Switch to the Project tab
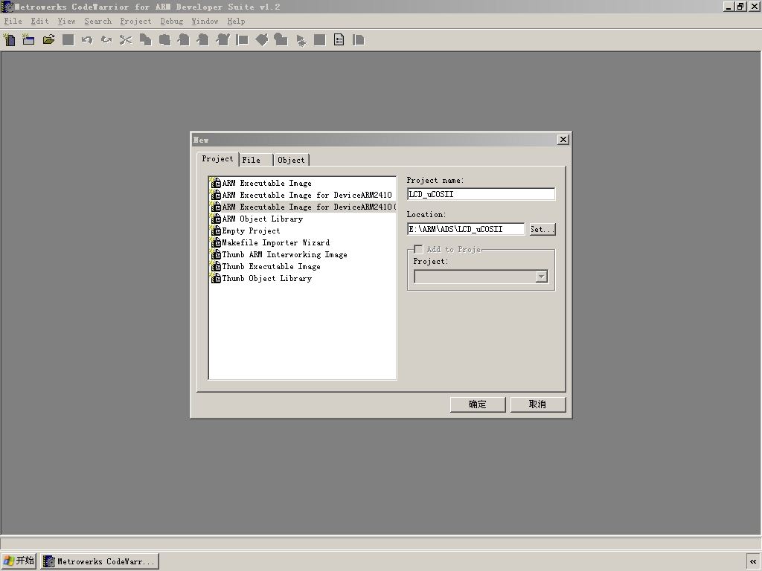The image size is (762, 571). (218, 159)
